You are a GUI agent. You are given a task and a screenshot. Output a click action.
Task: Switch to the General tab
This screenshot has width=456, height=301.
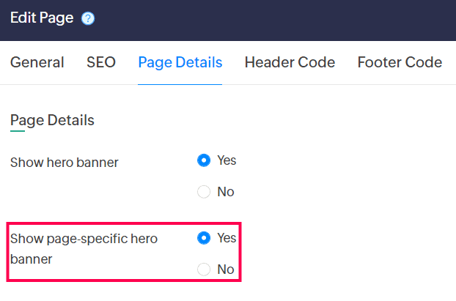[37, 62]
